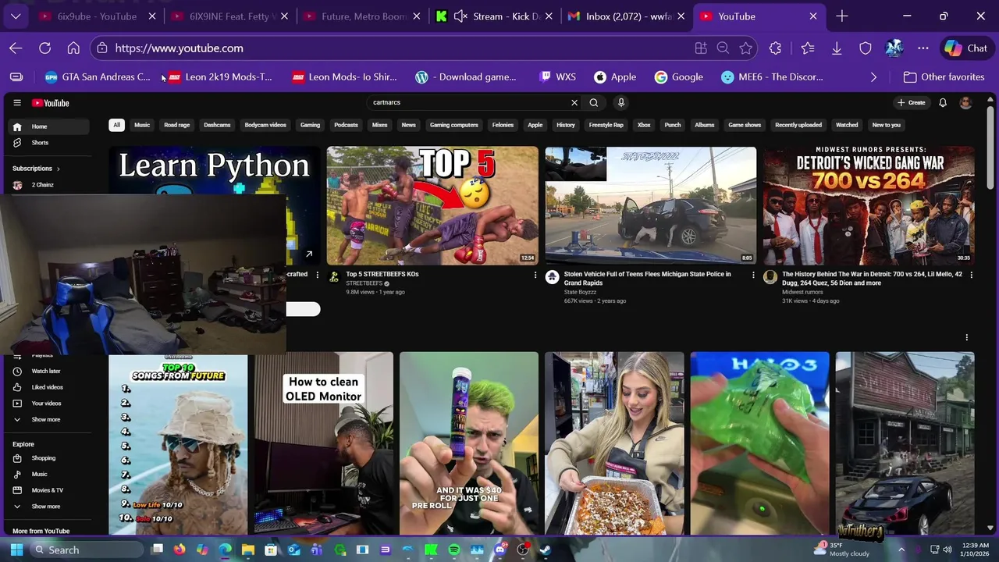
Task: Open Steam from the taskbar
Action: [546, 550]
